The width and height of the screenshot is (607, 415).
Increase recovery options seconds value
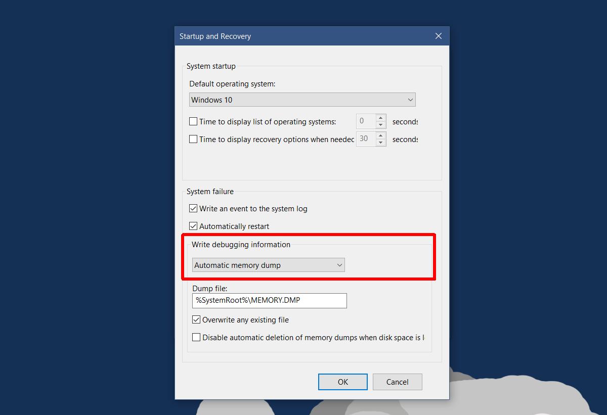381,135
